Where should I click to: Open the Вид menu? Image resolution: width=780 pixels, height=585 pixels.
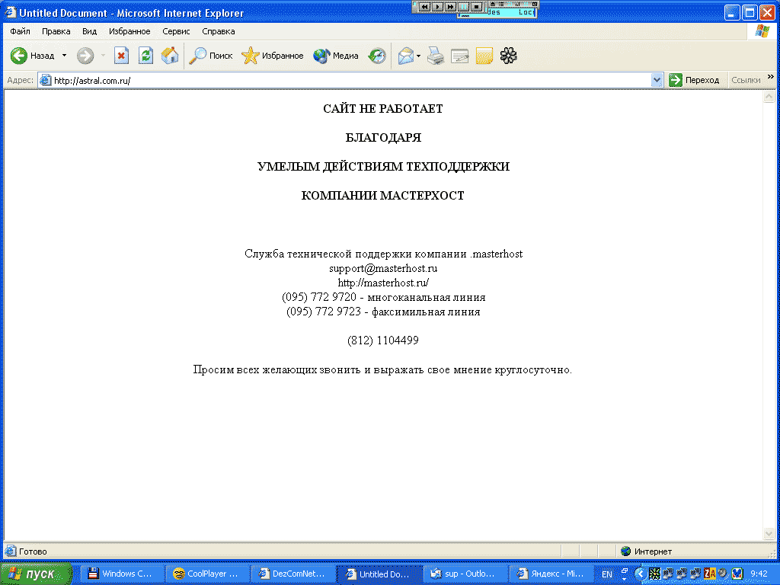click(89, 31)
